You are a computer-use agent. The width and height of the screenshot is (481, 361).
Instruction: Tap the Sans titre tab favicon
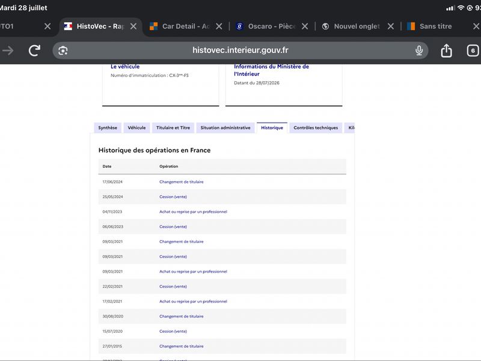click(x=411, y=26)
